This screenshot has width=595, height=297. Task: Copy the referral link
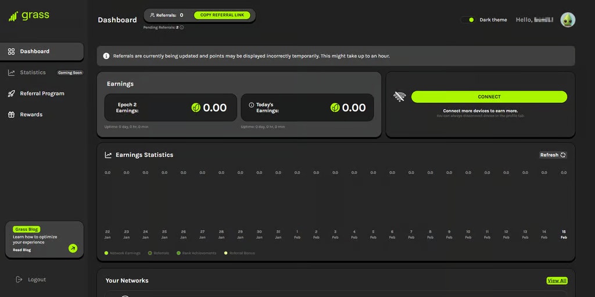click(222, 15)
